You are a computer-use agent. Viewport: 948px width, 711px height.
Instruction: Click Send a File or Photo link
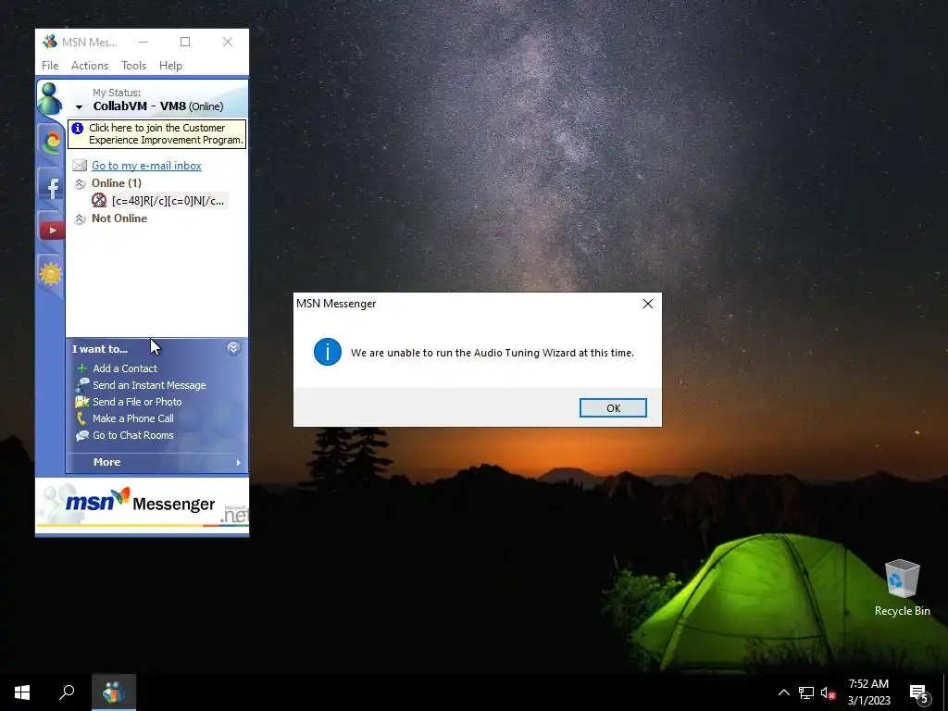(137, 402)
